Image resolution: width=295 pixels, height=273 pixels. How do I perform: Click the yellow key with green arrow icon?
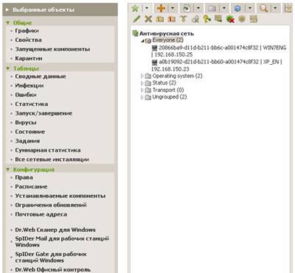coord(206,19)
